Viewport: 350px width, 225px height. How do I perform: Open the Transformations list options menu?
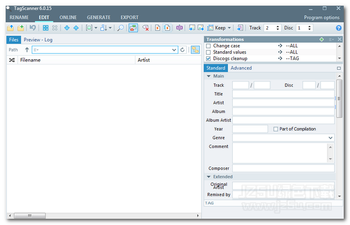click(331, 39)
